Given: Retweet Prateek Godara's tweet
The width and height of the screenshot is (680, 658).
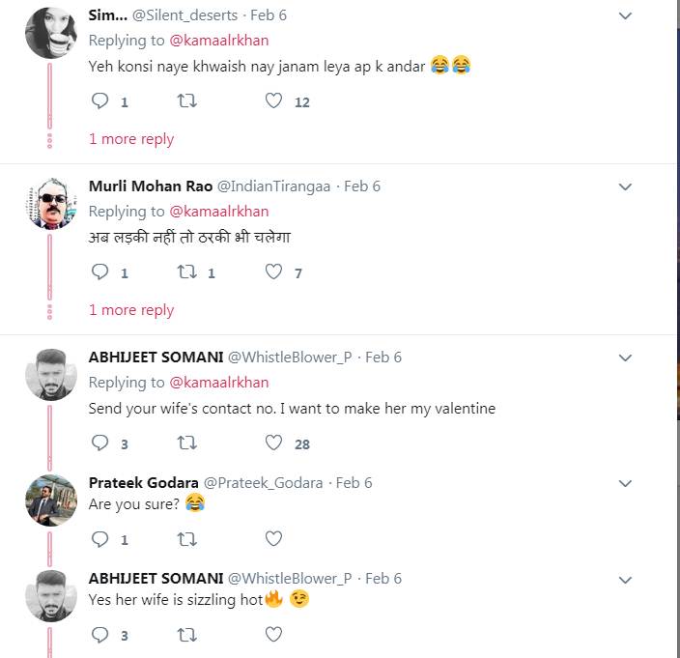Looking at the screenshot, I should click(x=187, y=539).
